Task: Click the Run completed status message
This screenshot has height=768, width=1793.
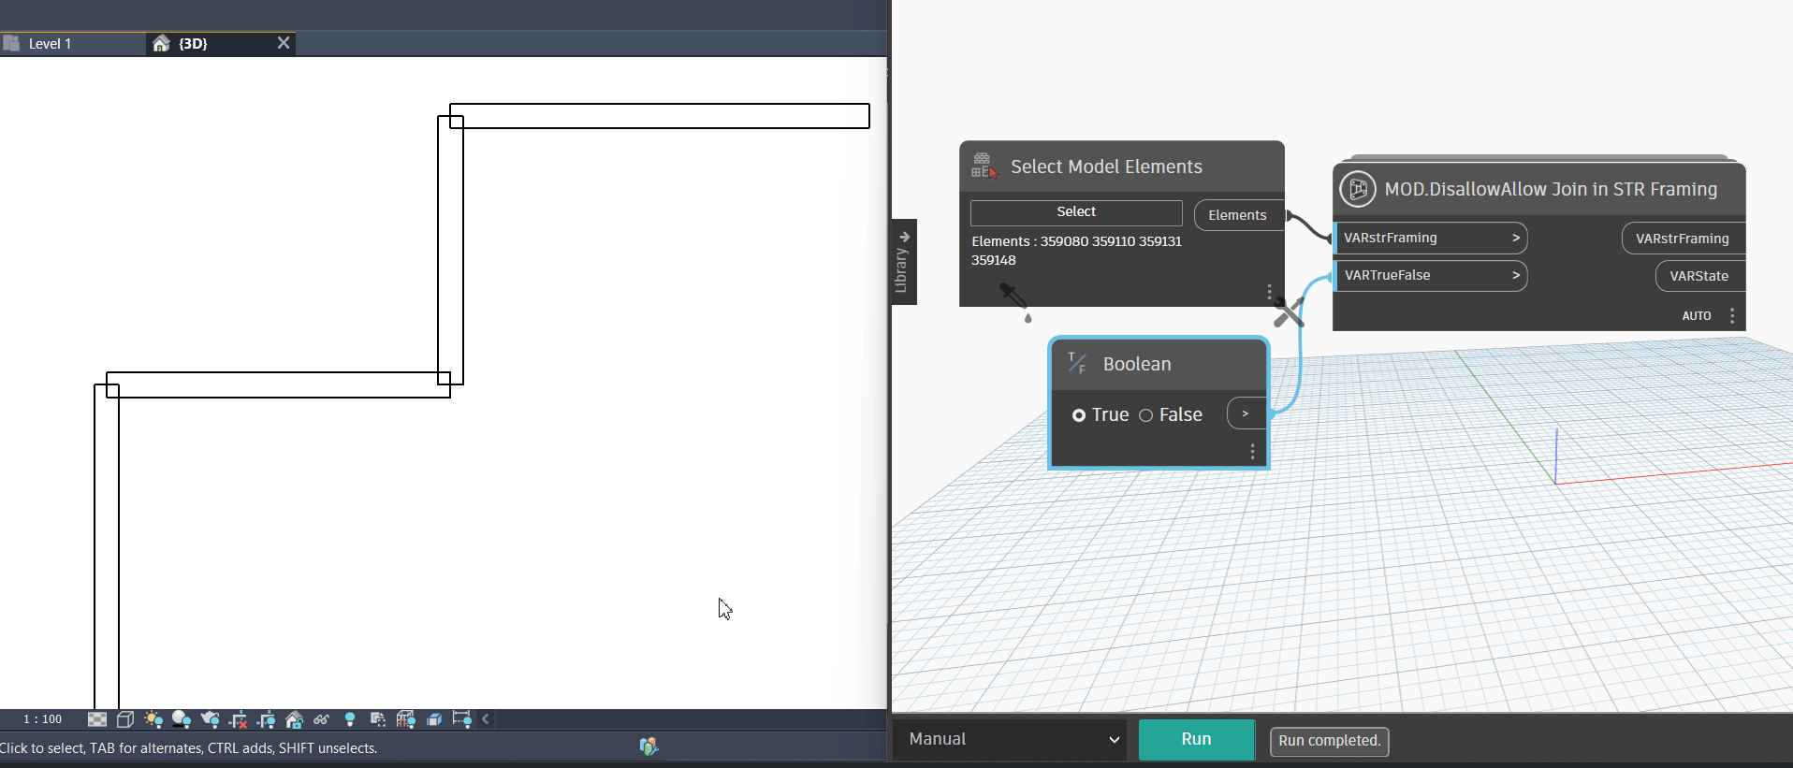Action: click(1329, 741)
